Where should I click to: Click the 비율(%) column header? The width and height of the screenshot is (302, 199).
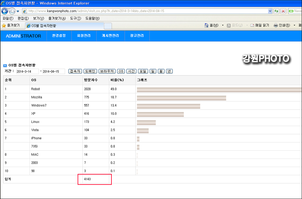[117, 80]
